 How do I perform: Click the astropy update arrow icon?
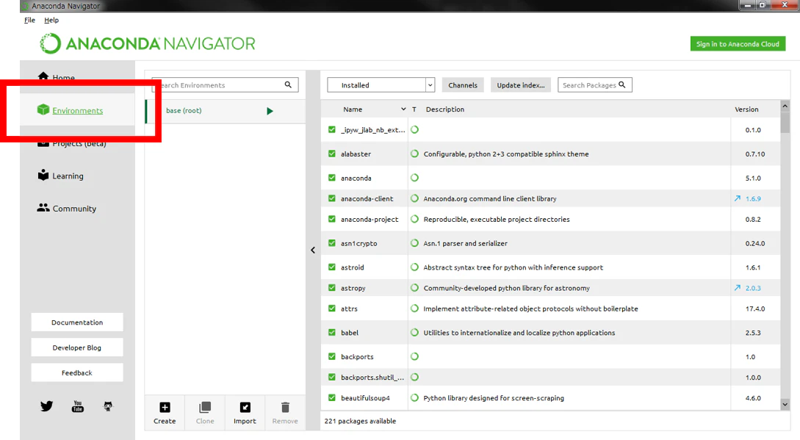(738, 288)
